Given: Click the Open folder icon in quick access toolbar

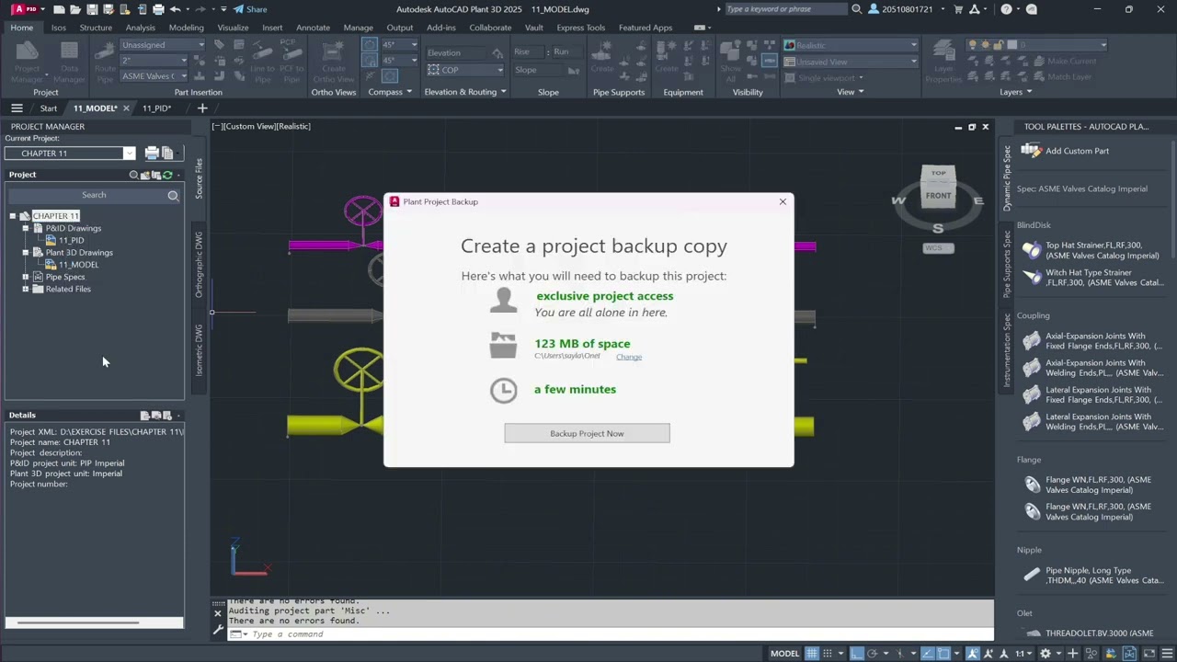Looking at the screenshot, I should (x=77, y=9).
